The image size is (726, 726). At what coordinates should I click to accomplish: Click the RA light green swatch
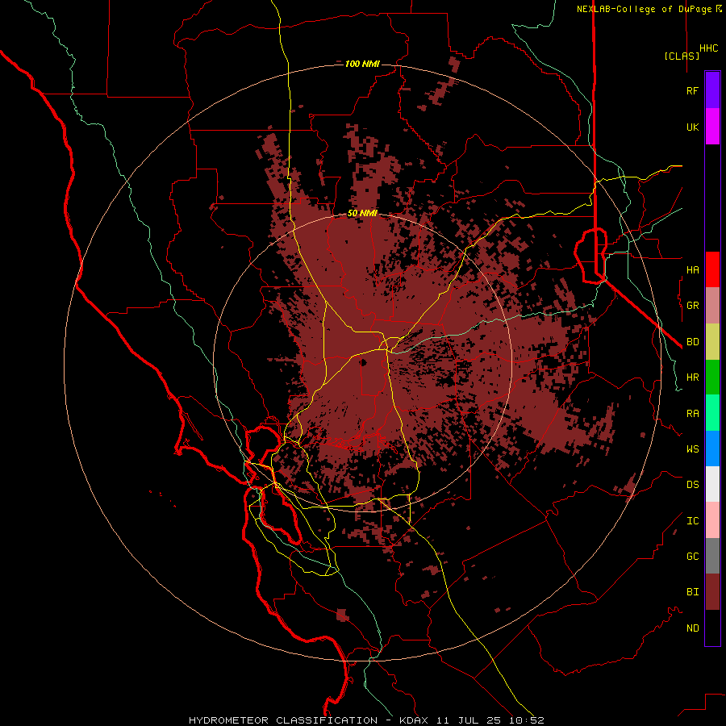tap(712, 413)
